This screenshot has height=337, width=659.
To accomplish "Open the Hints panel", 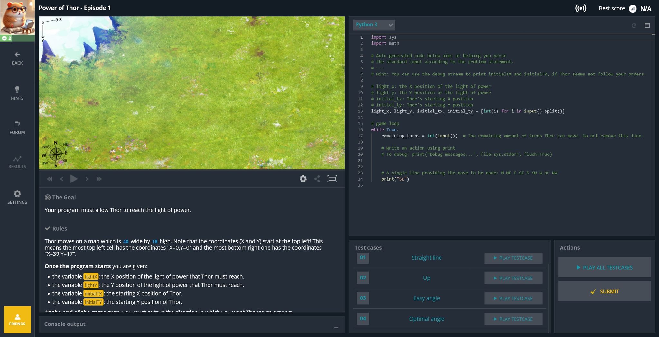I will click(17, 93).
